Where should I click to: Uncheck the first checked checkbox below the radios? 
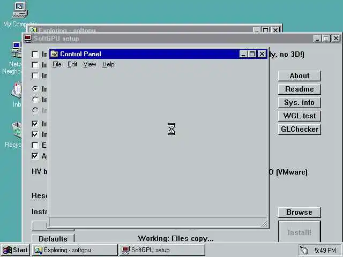click(x=35, y=124)
